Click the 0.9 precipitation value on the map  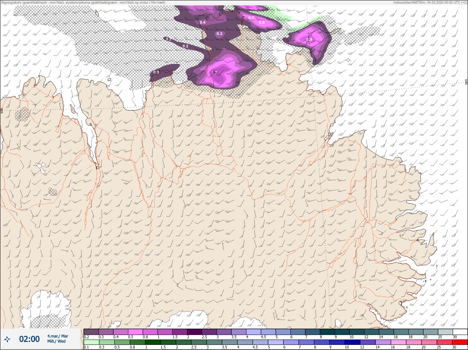click(309, 39)
